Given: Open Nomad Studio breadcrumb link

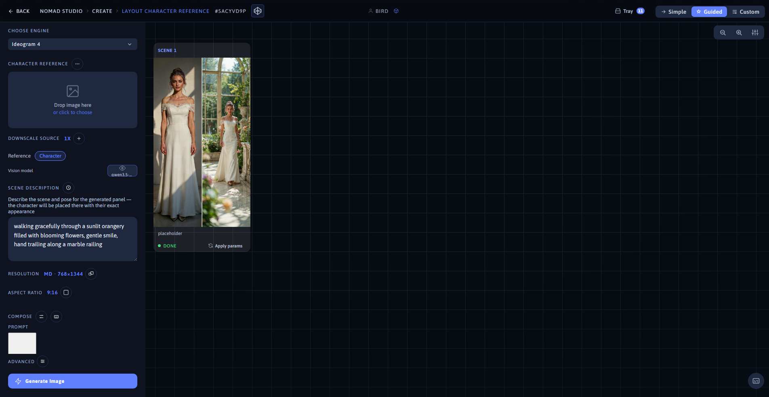Looking at the screenshot, I should pyautogui.click(x=61, y=11).
